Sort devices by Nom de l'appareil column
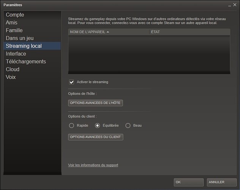240x190 pixels. (89, 32)
